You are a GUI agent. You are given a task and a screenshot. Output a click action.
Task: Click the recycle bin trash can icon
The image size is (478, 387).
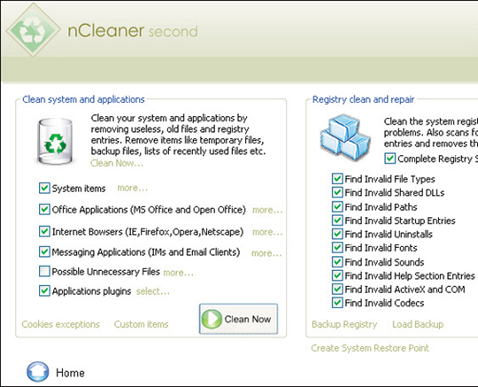pos(55,142)
